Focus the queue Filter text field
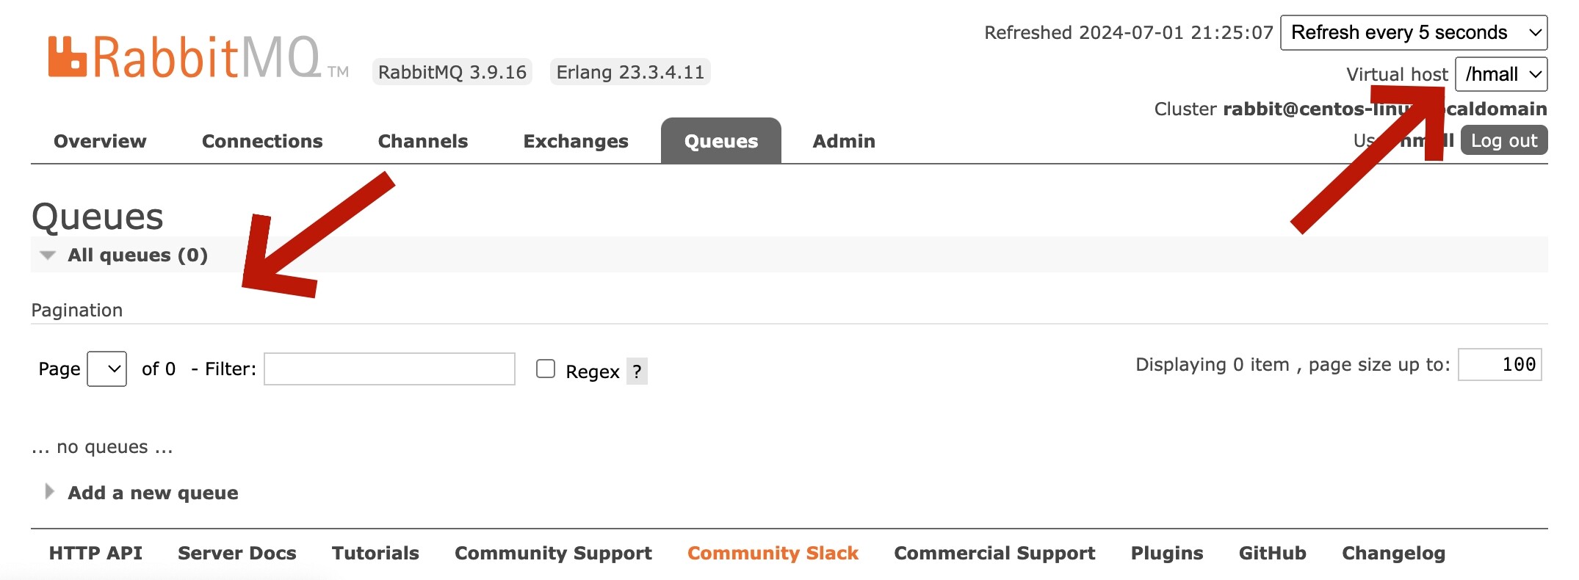This screenshot has height=580, width=1579. (x=389, y=369)
